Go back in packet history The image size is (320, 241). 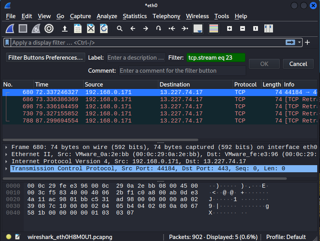click(x=133, y=28)
